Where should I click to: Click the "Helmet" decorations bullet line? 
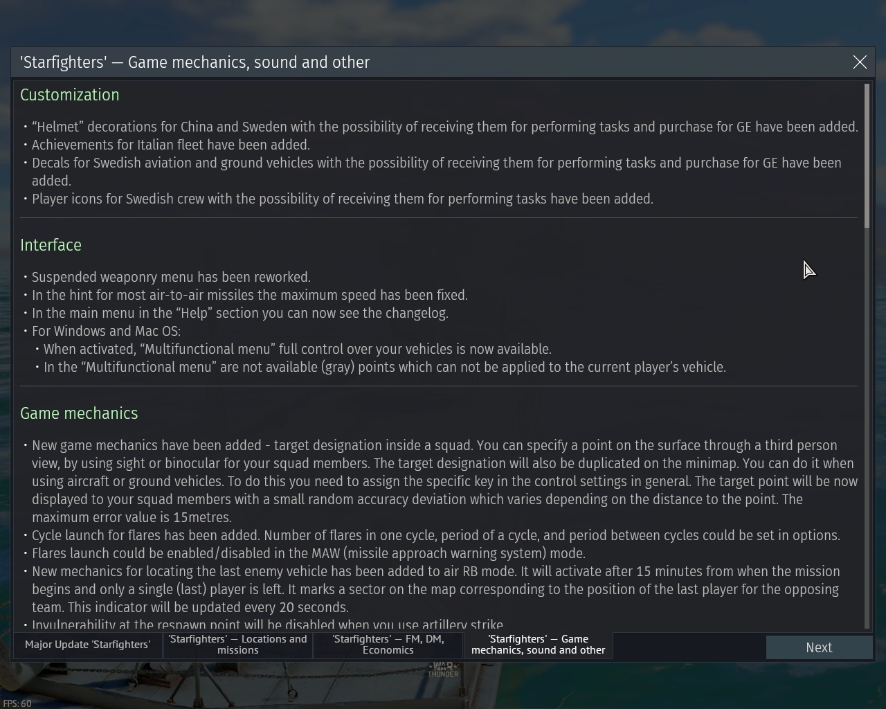[444, 127]
